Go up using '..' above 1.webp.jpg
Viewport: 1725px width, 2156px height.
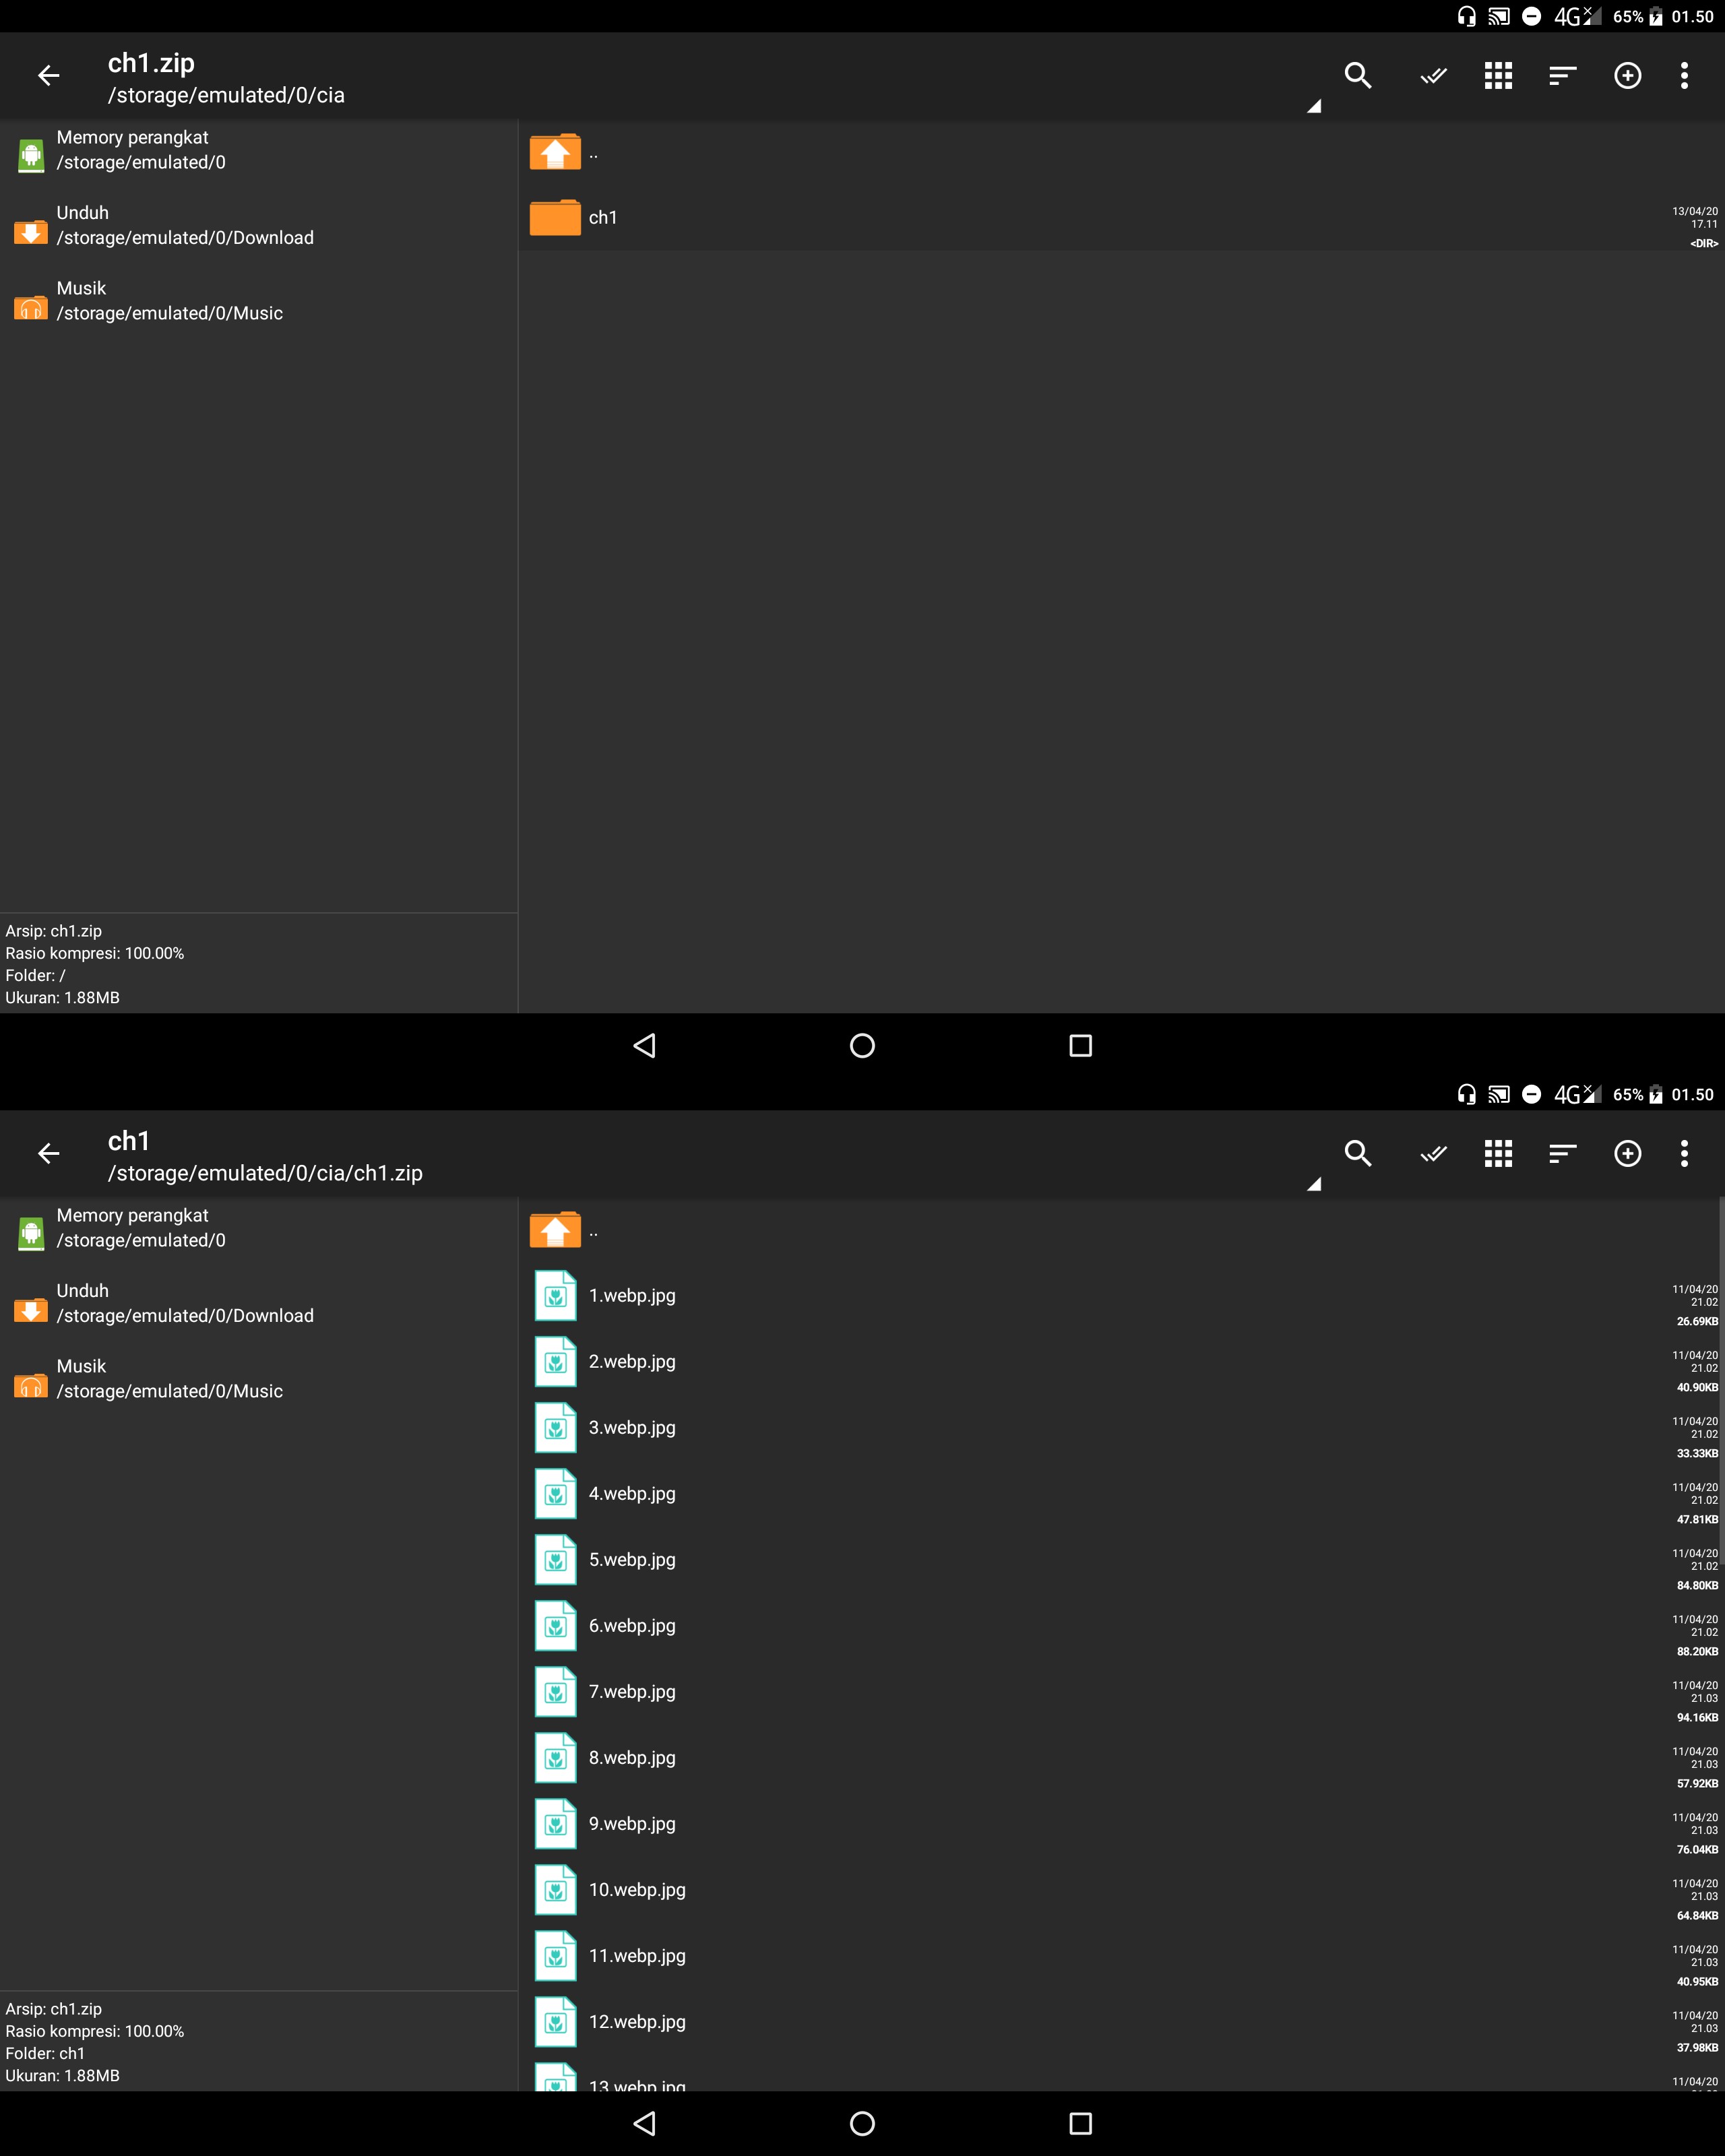556,1230
